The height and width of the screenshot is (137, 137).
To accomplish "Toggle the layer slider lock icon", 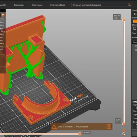I will click(x=124, y=130).
